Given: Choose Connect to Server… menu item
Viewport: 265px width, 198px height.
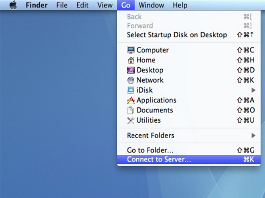Looking at the screenshot, I should pyautogui.click(x=159, y=160).
